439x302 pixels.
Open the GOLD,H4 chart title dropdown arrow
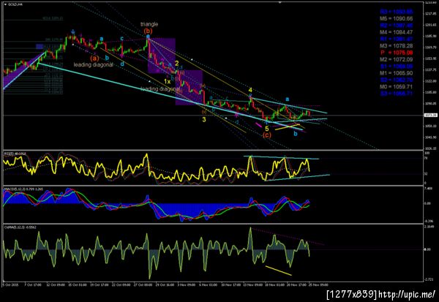click(x=6, y=4)
